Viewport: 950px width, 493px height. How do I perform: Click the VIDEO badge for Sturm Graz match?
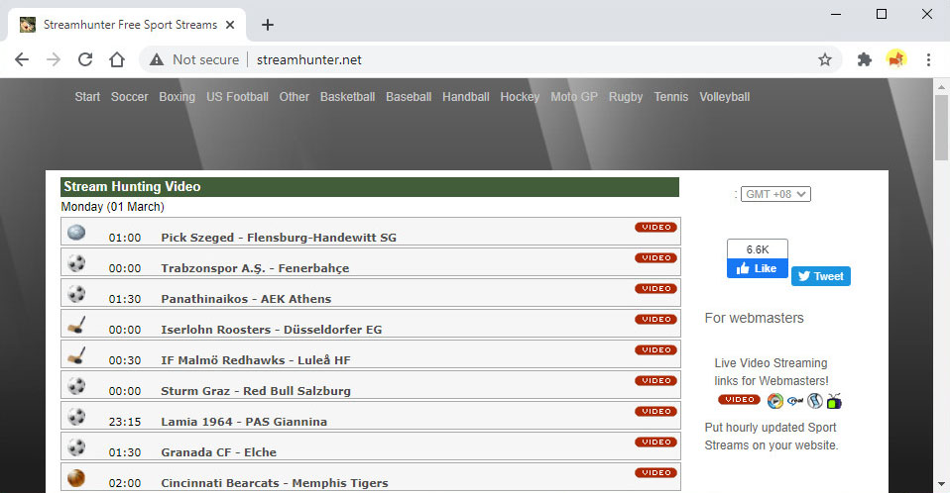click(656, 381)
